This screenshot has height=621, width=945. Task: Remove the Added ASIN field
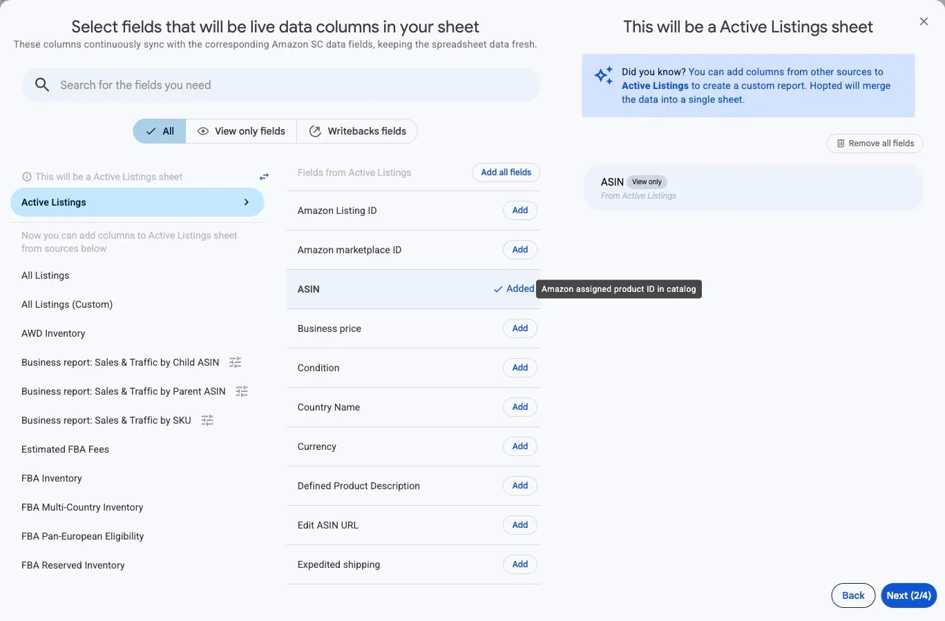tap(514, 289)
